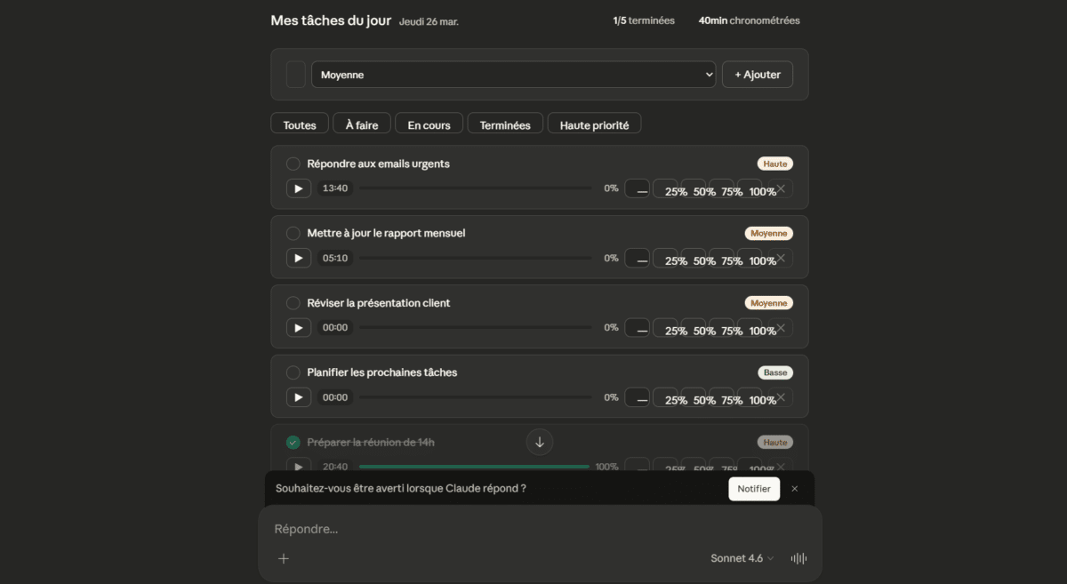
Task: Launch the timer for Planifier les prochaines tâches
Action: [x=299, y=396]
